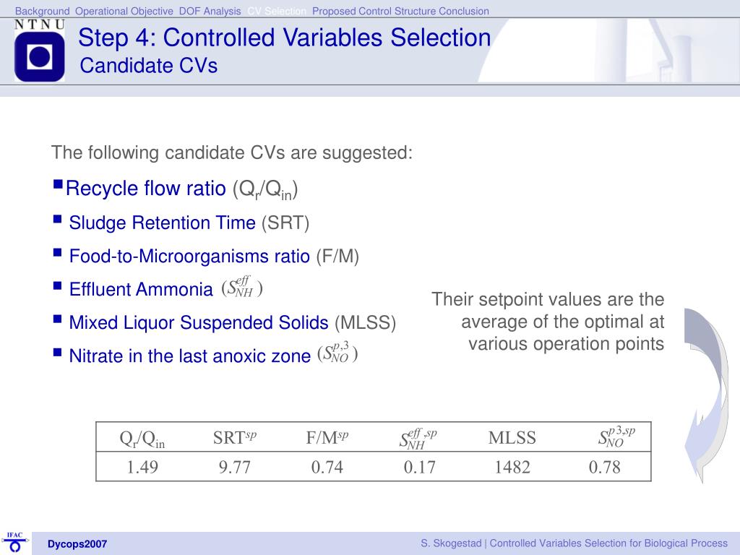Click the bullet before Mixed Liquor Suspended Solids
The height and width of the screenshot is (555, 740).
[x=58, y=319]
